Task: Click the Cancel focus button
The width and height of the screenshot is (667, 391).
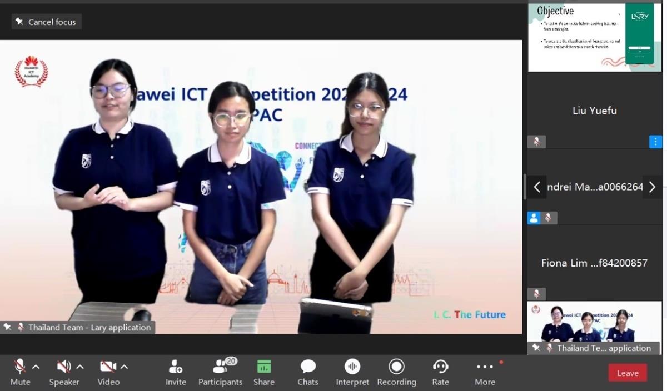Action: 47,22
